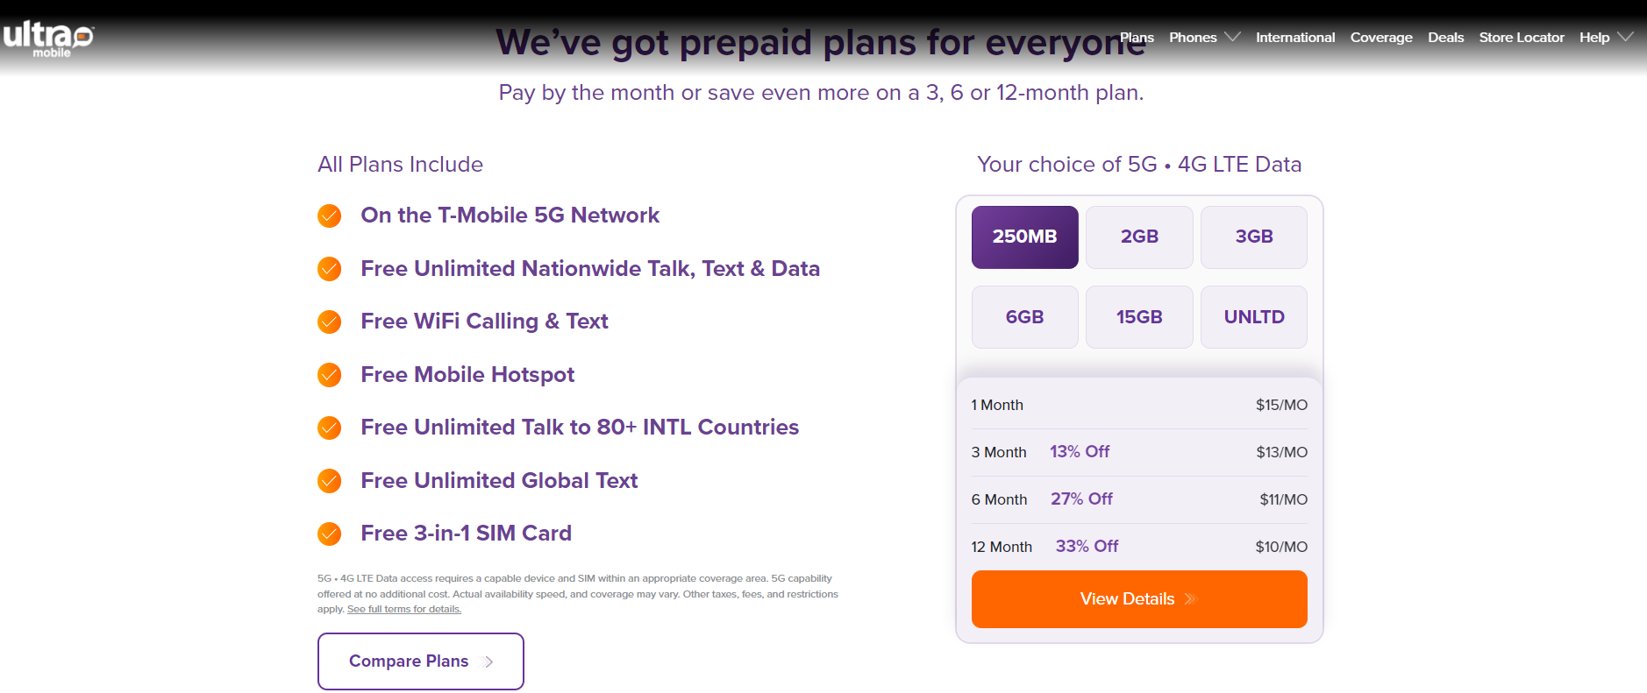Click the double-chevron icon on View Details
Image resolution: width=1647 pixels, height=693 pixels.
tap(1190, 599)
